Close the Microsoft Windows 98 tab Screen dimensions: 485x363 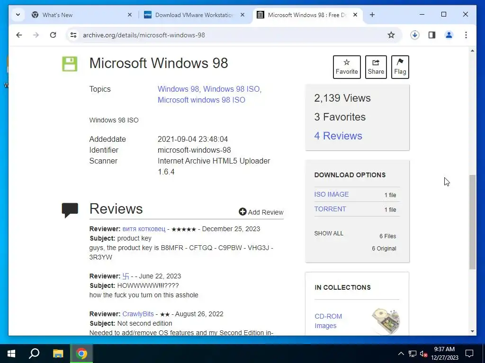click(355, 15)
